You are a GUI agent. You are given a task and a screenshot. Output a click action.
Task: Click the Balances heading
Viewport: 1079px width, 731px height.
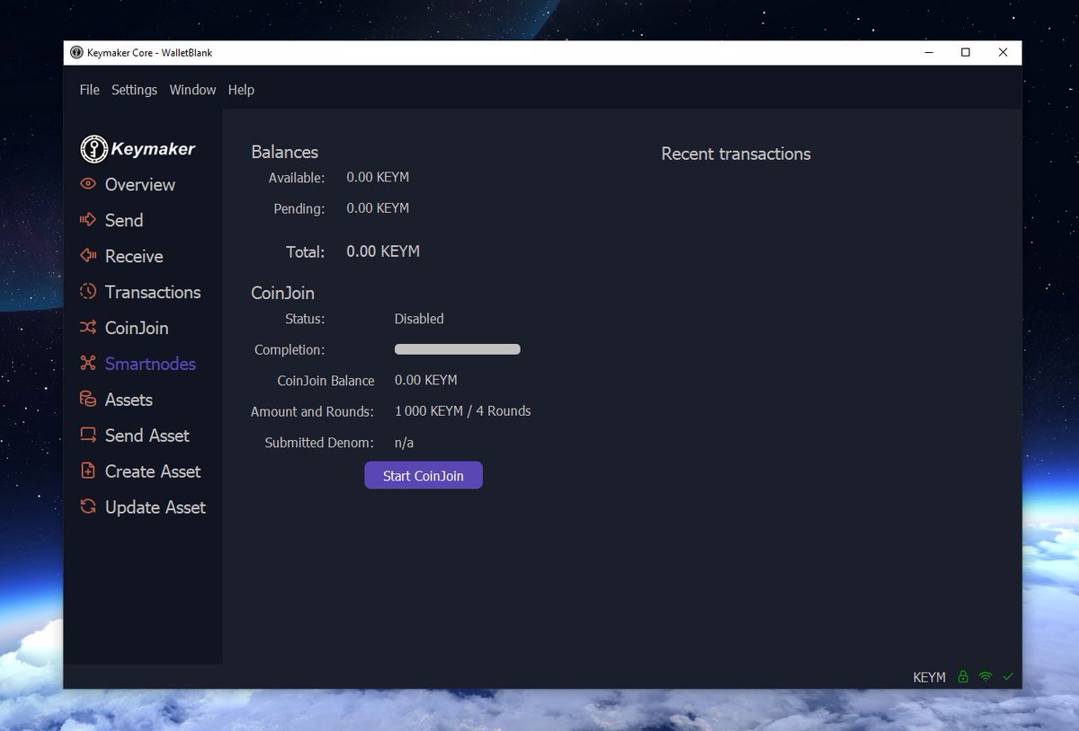(284, 152)
